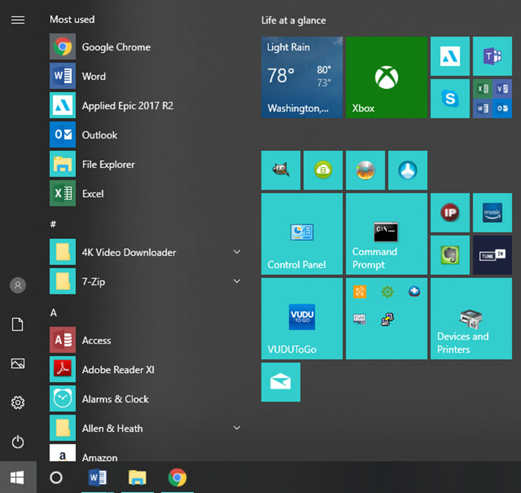Open Amazon Music tile

coord(492,212)
